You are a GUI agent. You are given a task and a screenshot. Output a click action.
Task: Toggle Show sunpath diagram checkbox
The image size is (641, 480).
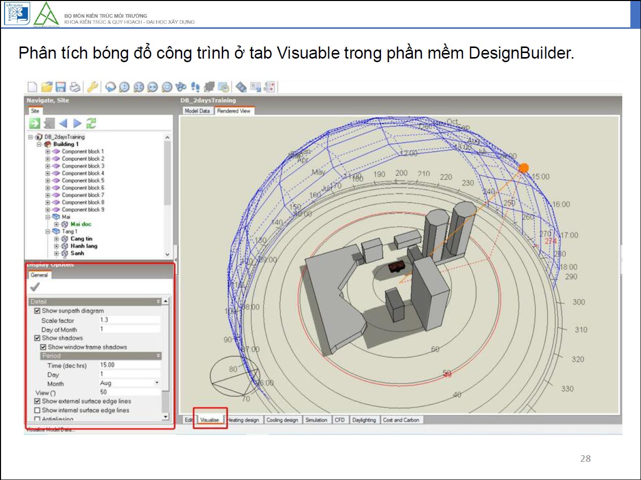37,311
